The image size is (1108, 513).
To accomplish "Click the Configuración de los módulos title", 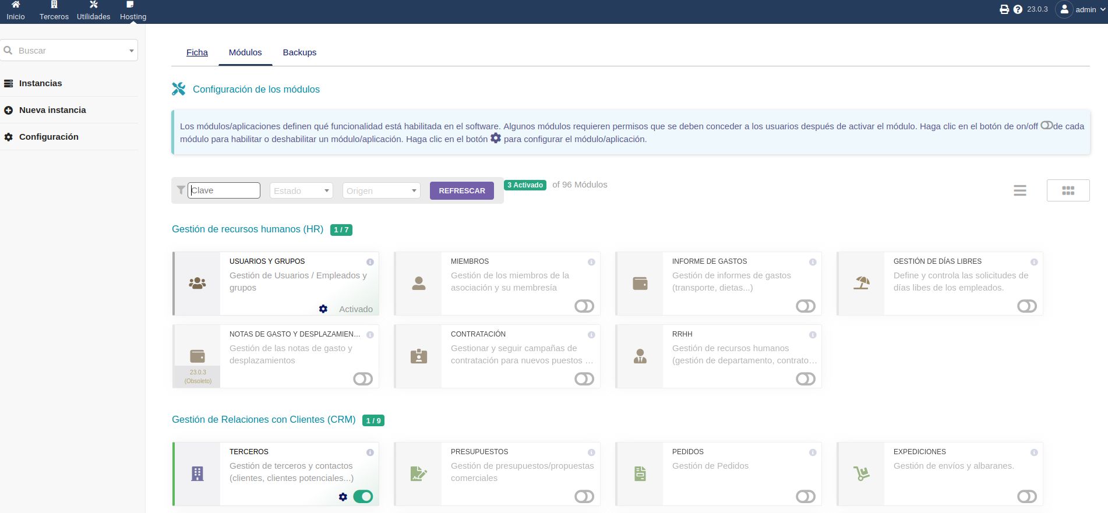I will (256, 90).
